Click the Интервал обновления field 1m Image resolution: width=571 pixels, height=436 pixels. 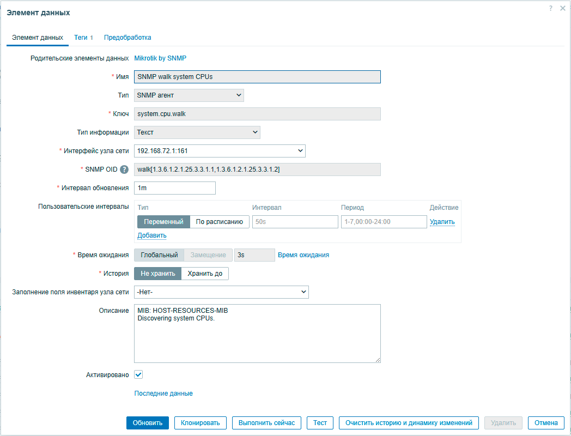[x=175, y=188]
